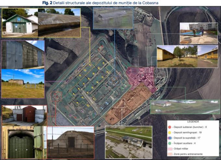The width and height of the screenshot is (221, 160).
Task: Open the green-framed training field aerial photo
Action: tap(185, 107)
